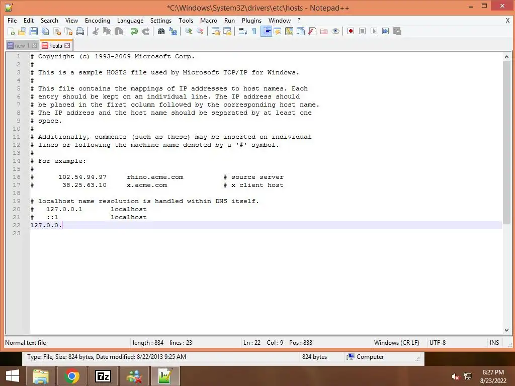Image resolution: width=515 pixels, height=386 pixels.
Task: Open the Function List panel icon
Action: pos(312,31)
